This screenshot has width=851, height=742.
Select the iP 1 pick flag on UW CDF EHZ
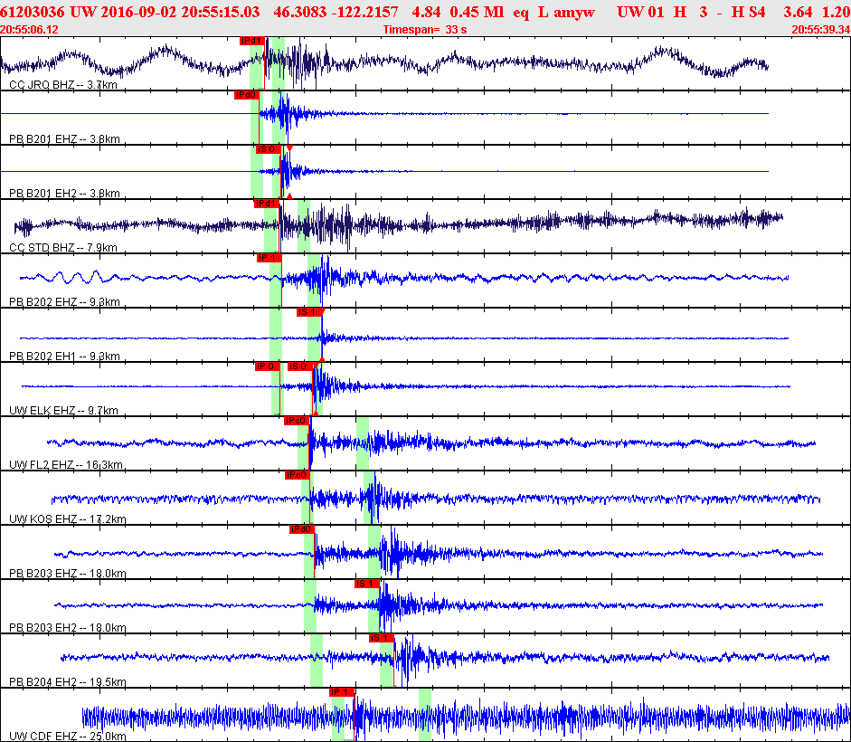(x=342, y=692)
